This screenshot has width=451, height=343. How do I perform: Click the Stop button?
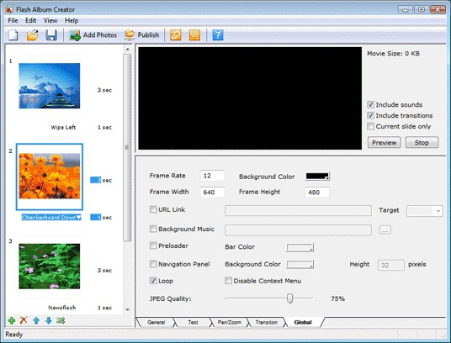click(422, 142)
